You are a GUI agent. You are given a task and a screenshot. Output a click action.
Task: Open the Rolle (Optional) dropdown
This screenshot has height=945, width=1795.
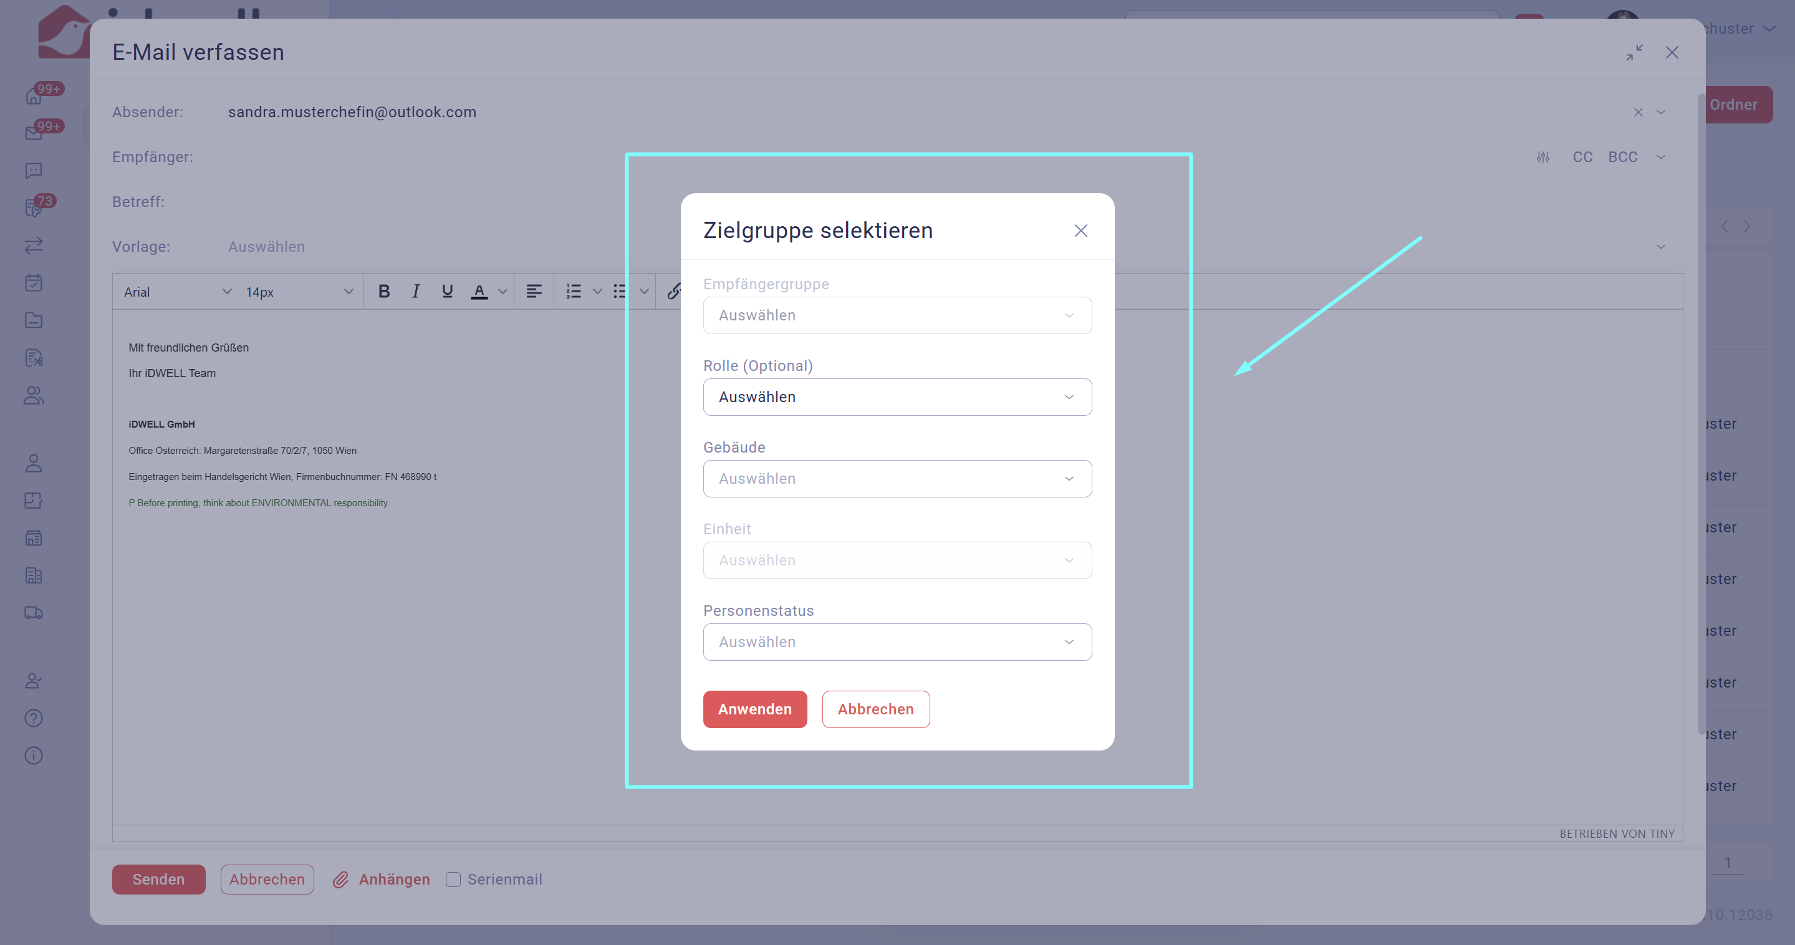[897, 397]
